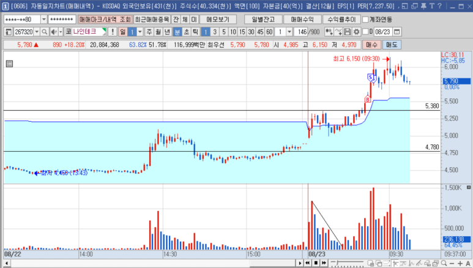The image size is (473, 268).
Task: Click 매매마크/내역 조회 button
Action: (105, 20)
